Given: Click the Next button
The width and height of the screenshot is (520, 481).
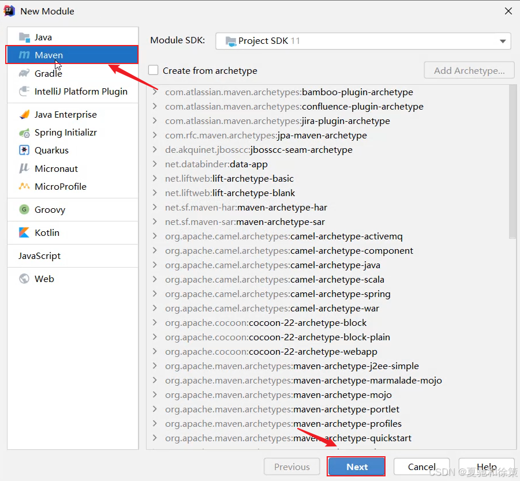Looking at the screenshot, I should 356,467.
